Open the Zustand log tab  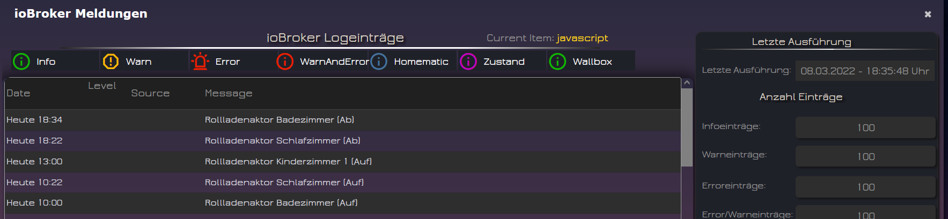504,62
